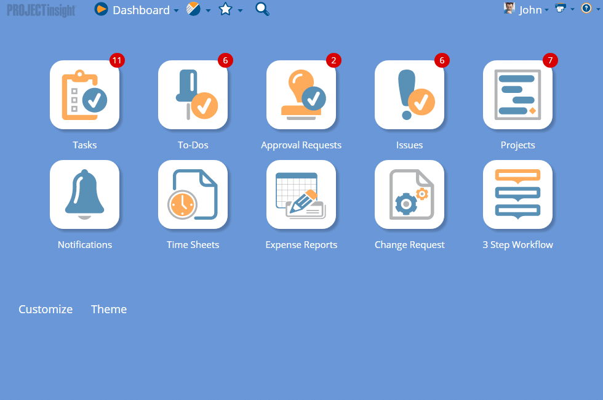The width and height of the screenshot is (603, 400).
Task: Open the Projects icon
Action: point(517,95)
